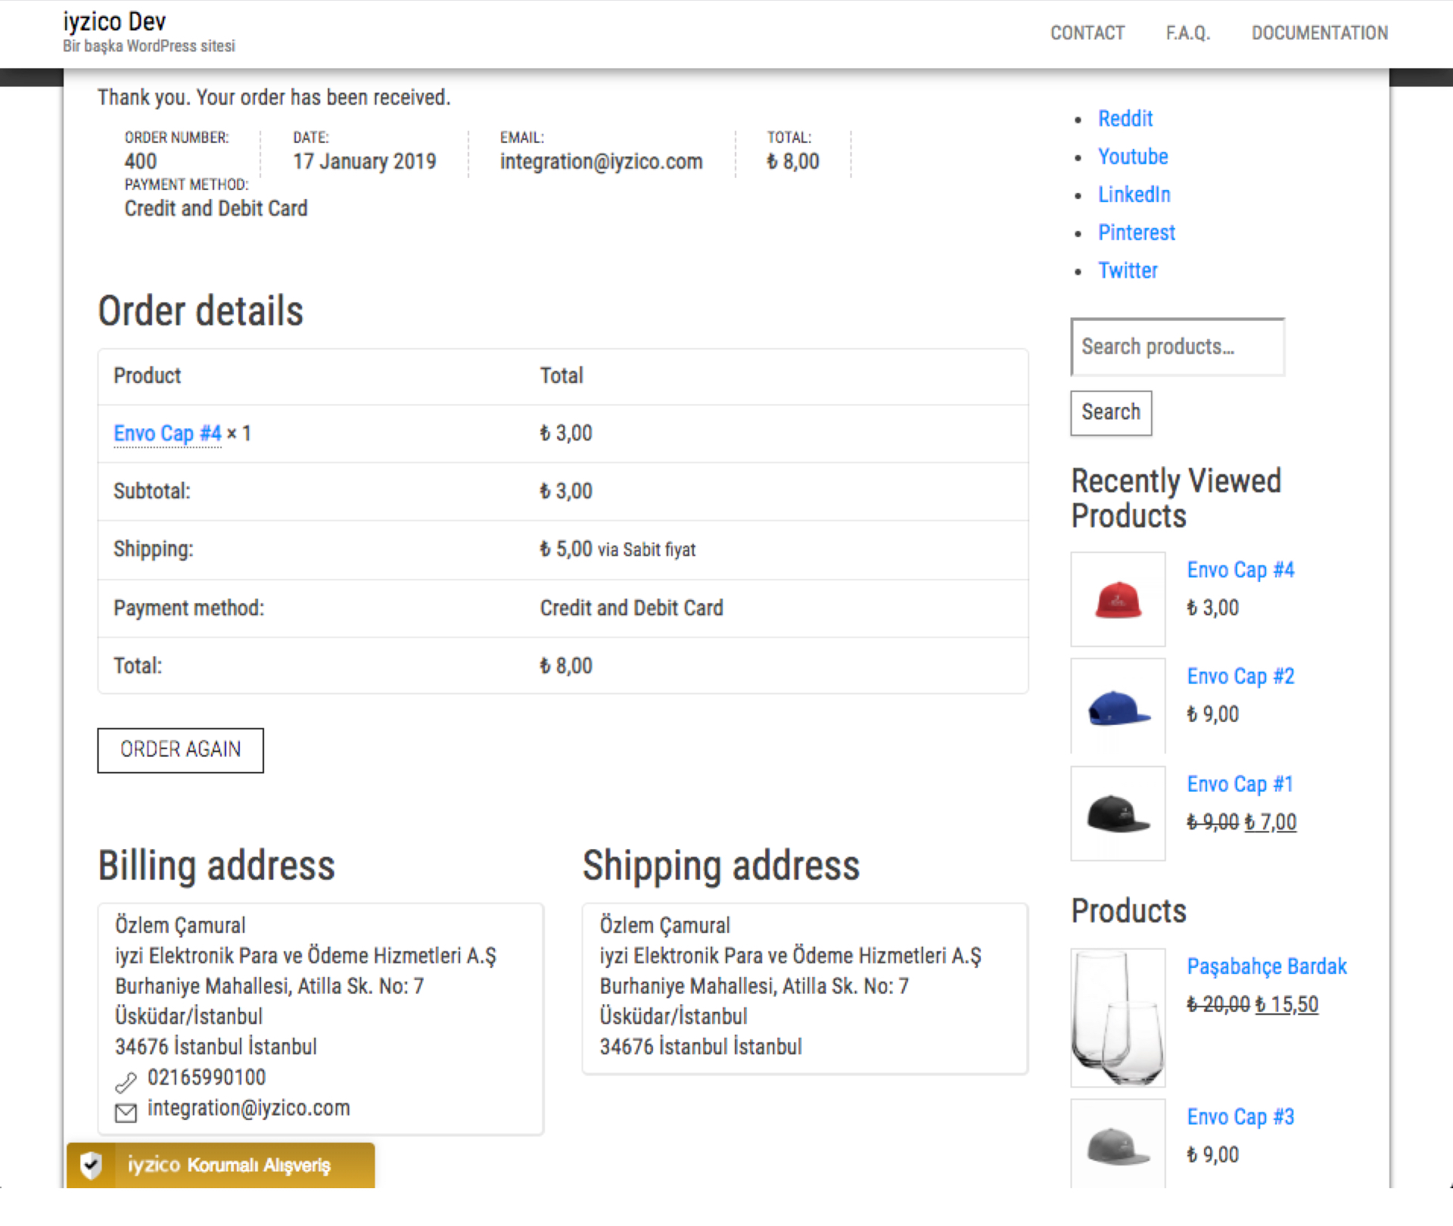The height and width of the screenshot is (1226, 1453).
Task: Open the blue Envo Cap #2 thumbnail
Action: coord(1117,707)
